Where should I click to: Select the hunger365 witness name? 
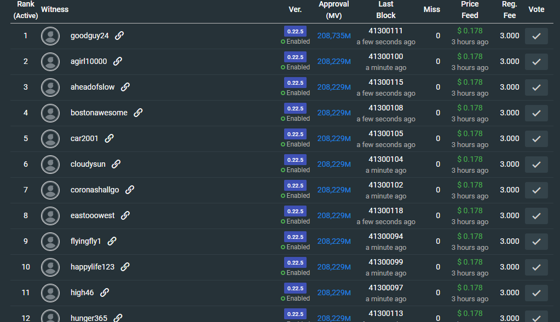click(x=89, y=318)
